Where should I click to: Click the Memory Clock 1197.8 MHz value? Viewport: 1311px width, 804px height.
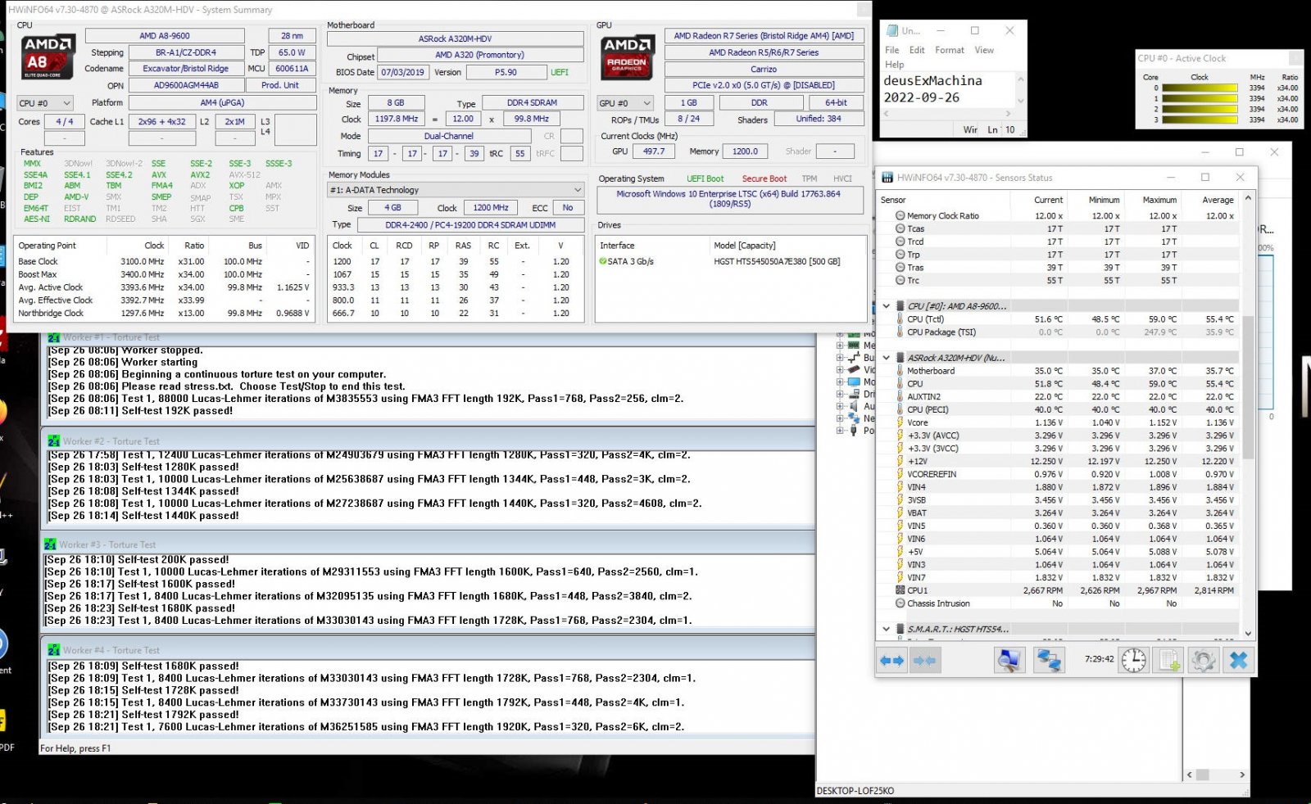click(397, 119)
